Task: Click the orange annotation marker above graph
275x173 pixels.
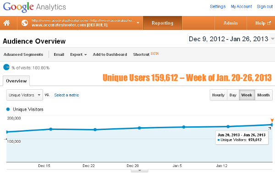Action: point(272,120)
